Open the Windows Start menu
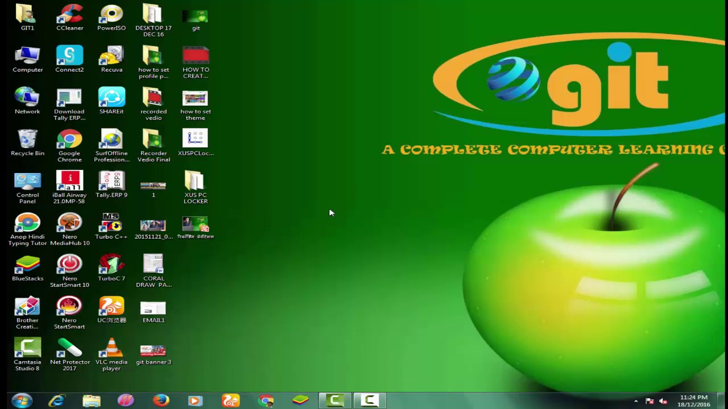Screen dimensions: 728x409 click(22, 400)
